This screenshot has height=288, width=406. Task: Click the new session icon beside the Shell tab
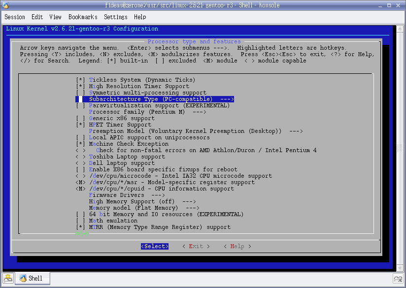pyautogui.click(x=8, y=279)
